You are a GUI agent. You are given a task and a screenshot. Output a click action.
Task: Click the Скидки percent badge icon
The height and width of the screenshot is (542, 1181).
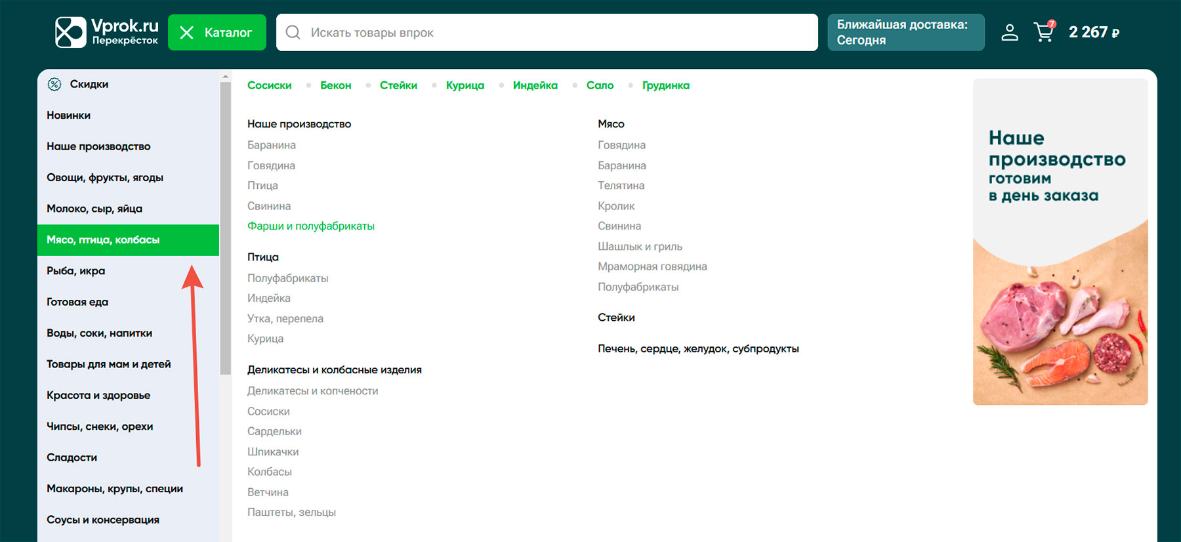54,84
